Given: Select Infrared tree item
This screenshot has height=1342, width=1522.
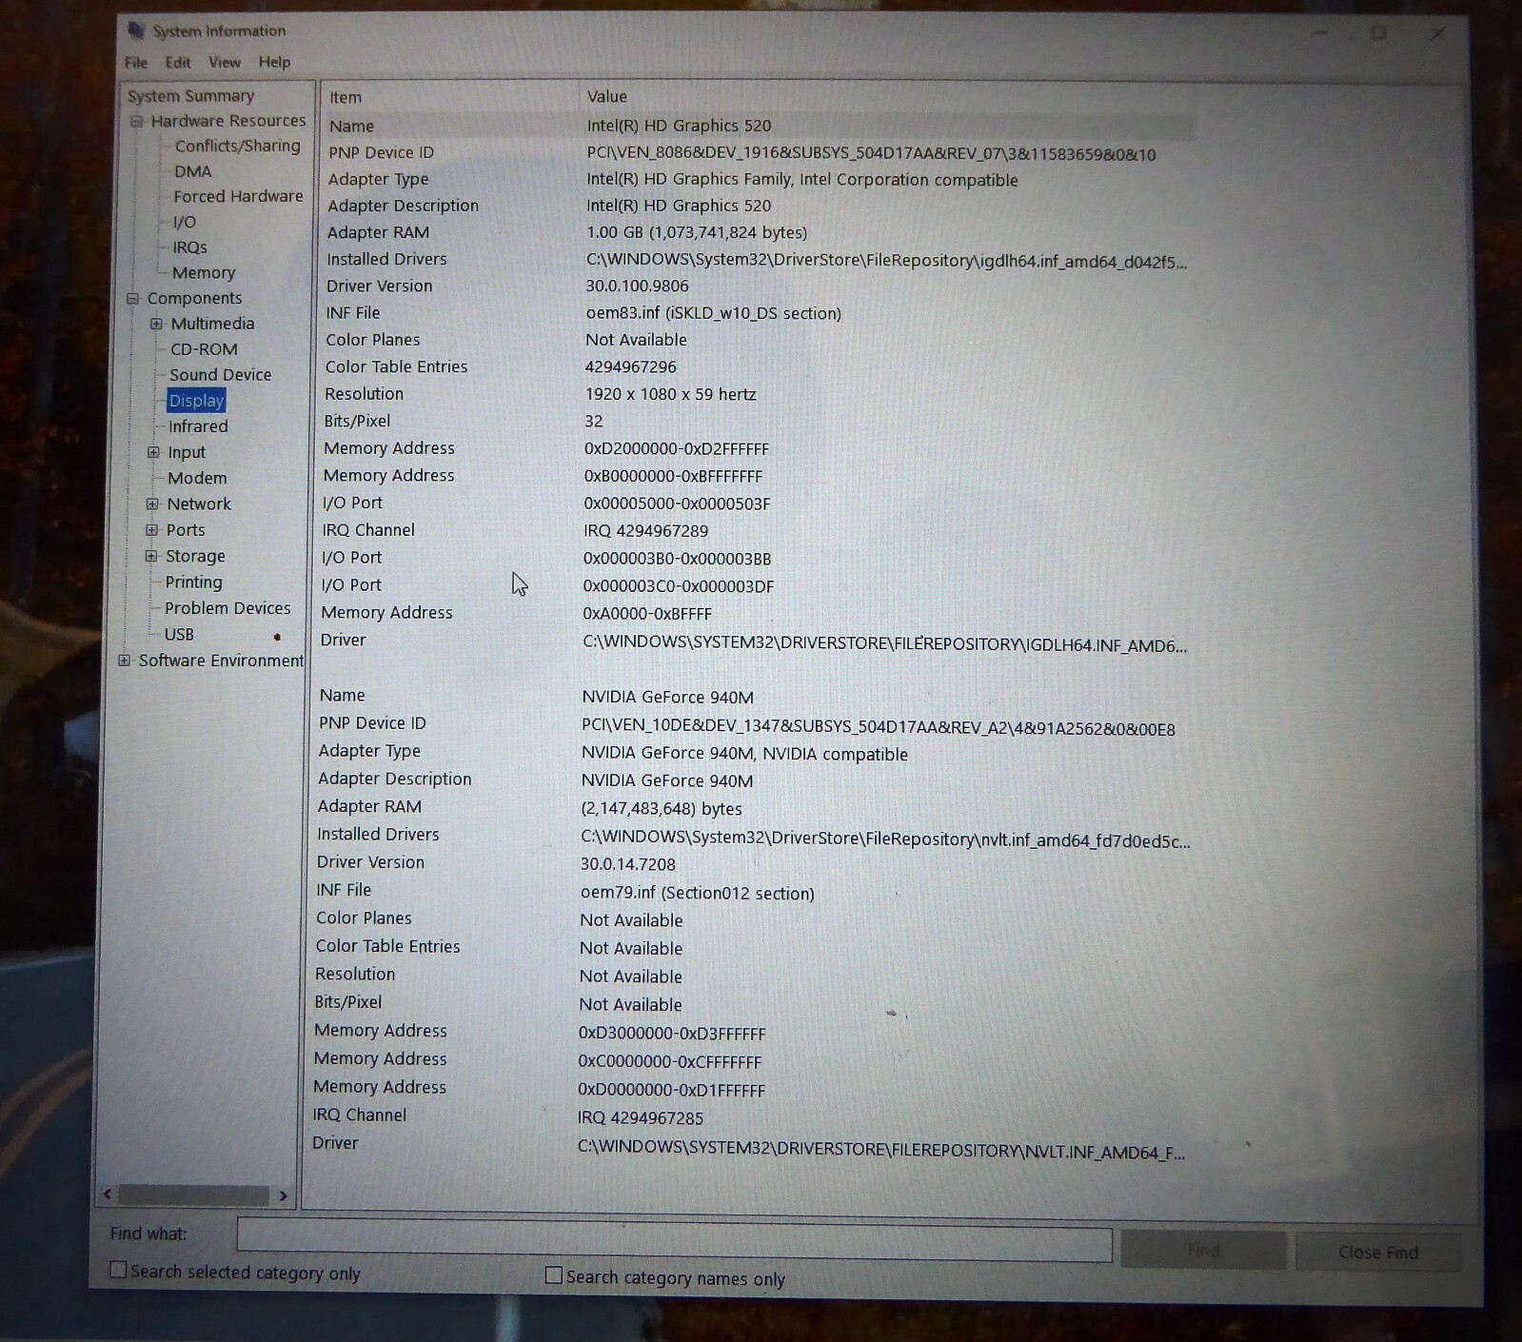Looking at the screenshot, I should click(198, 426).
